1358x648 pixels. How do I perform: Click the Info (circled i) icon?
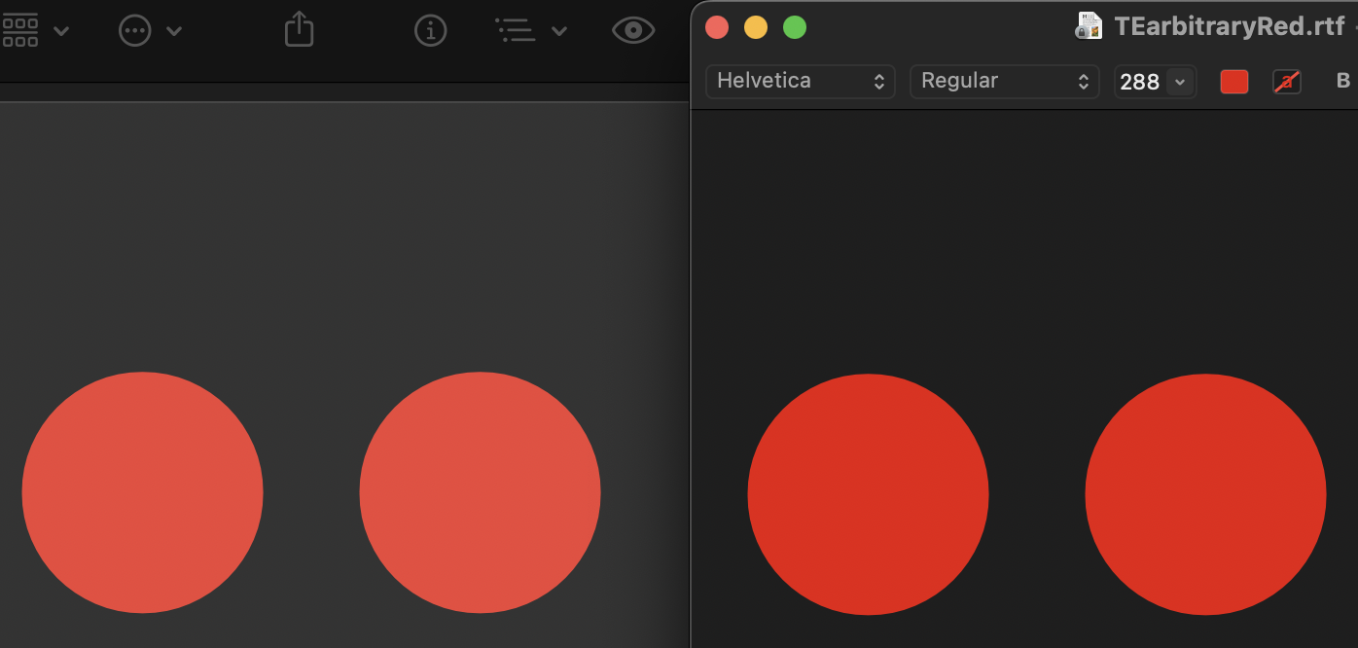431,30
